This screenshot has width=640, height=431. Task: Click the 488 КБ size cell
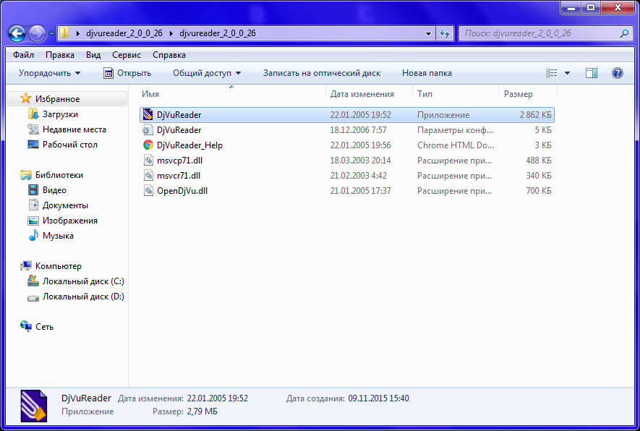538,161
